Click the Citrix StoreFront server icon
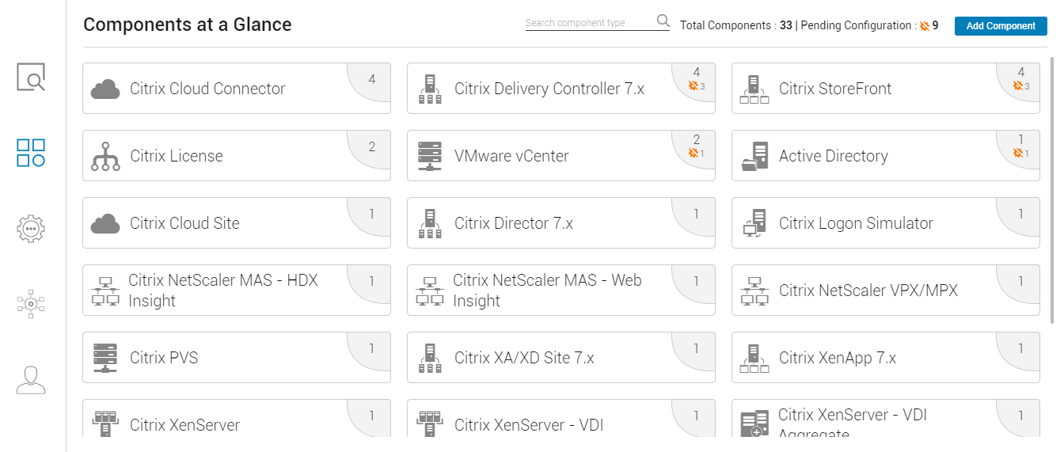Image resolution: width=1064 pixels, height=452 pixels. 754,89
